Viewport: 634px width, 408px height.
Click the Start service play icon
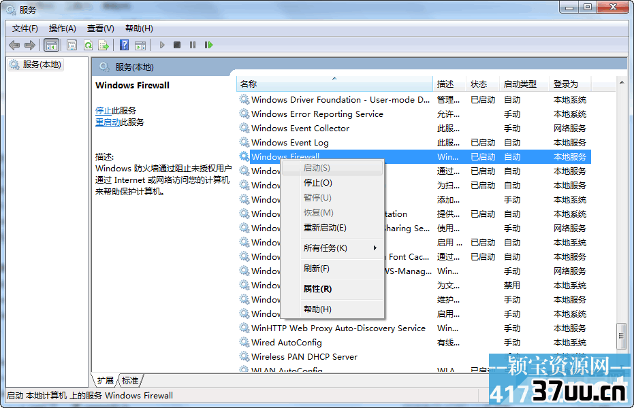(x=162, y=45)
